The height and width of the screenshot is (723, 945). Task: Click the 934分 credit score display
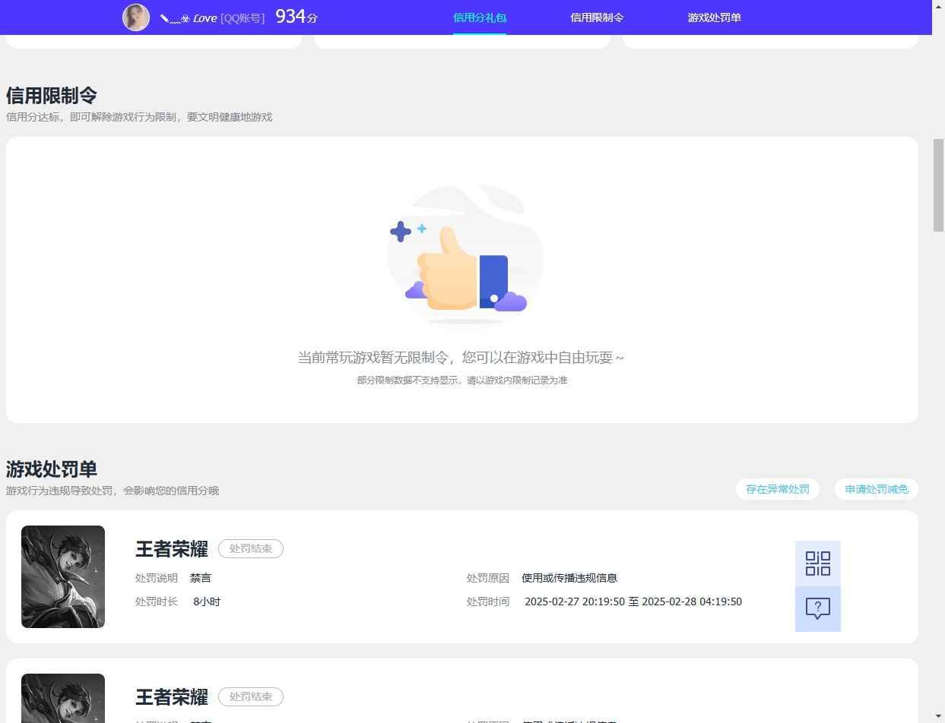296,16
